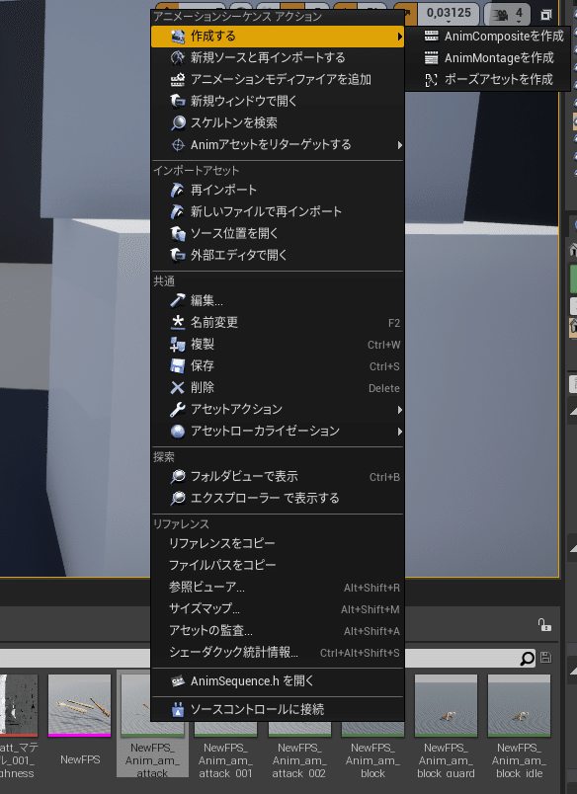Open the camera speed 4 dropdown

pos(508,14)
